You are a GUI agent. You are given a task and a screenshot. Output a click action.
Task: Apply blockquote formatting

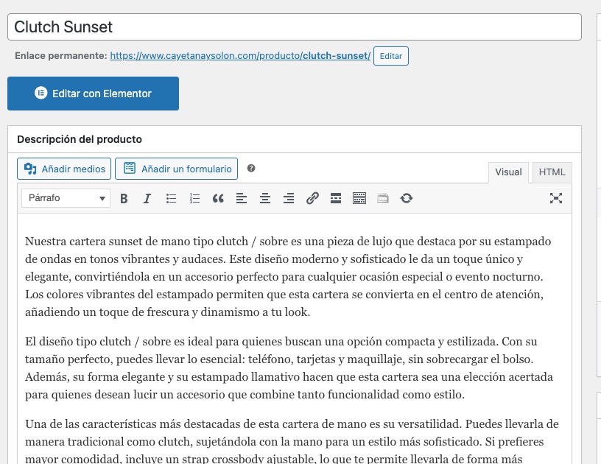pyautogui.click(x=218, y=198)
